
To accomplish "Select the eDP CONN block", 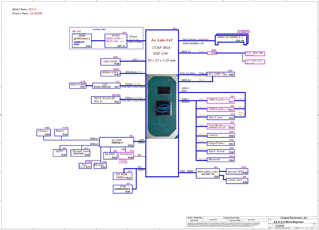I will (110, 62).
